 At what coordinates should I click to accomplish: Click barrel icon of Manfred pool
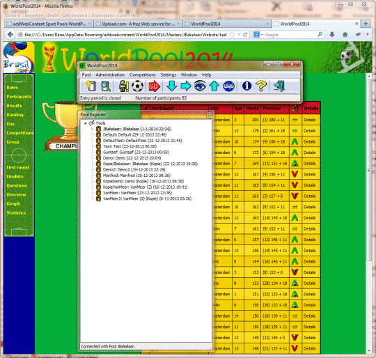(98, 176)
